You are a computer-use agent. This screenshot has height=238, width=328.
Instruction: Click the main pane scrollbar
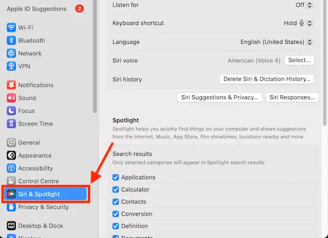pos(325,63)
